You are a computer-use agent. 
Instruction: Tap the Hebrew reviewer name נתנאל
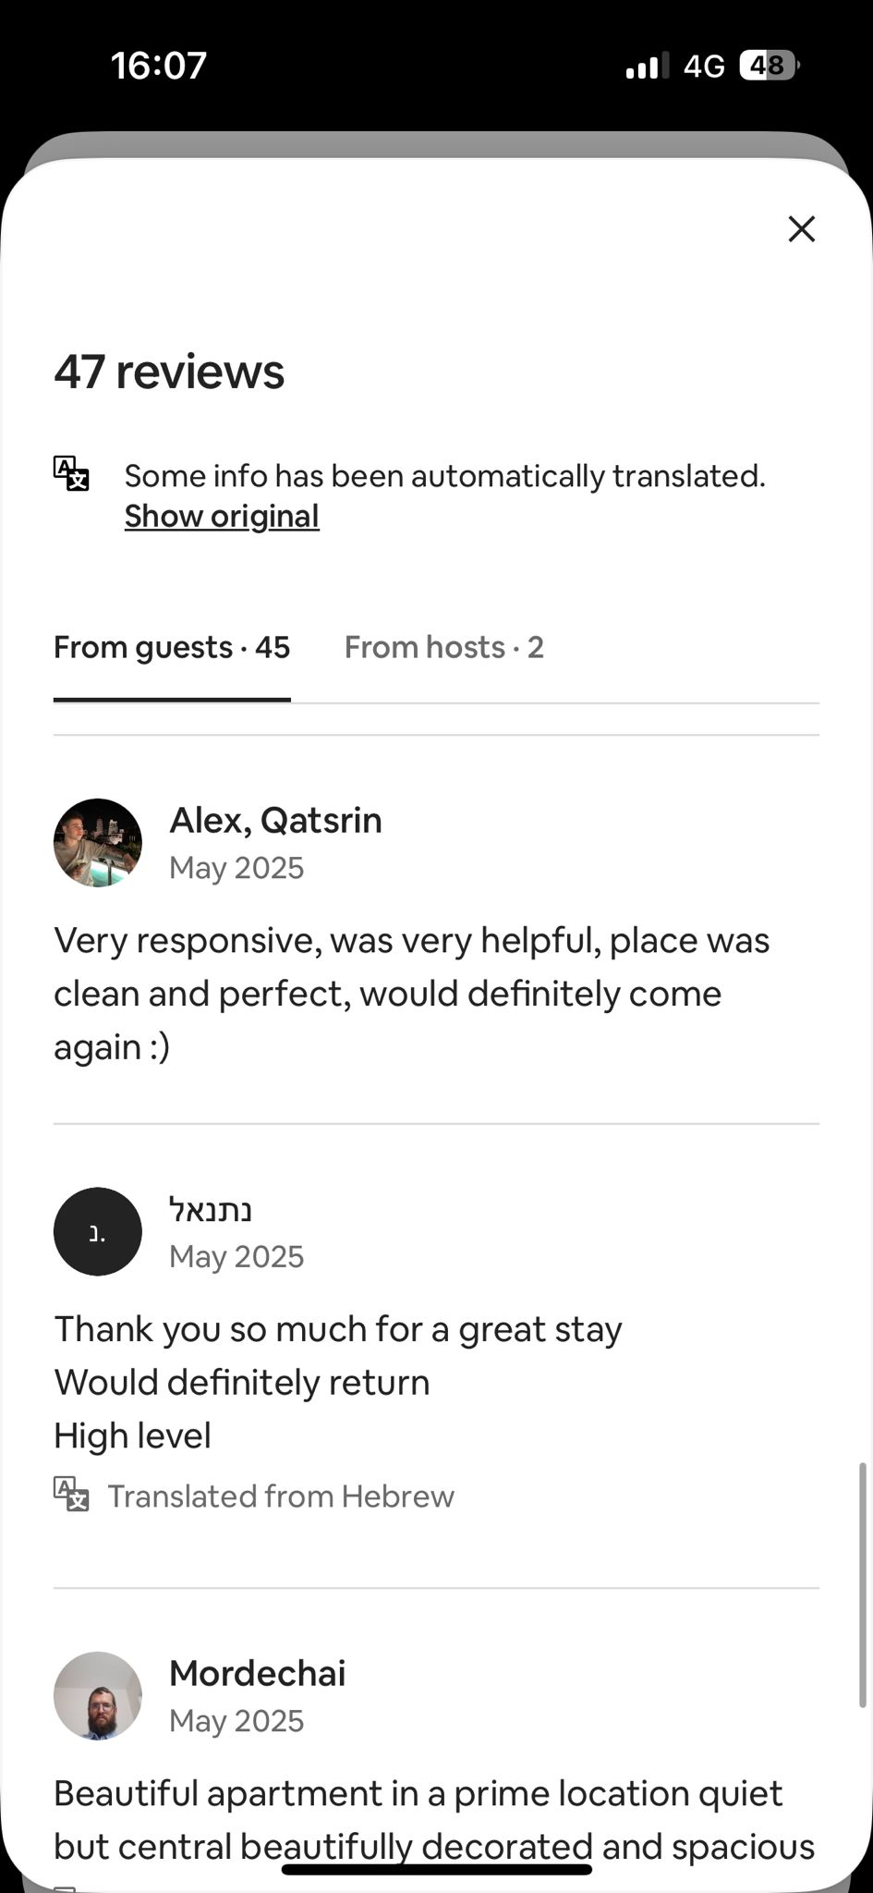click(x=211, y=1209)
